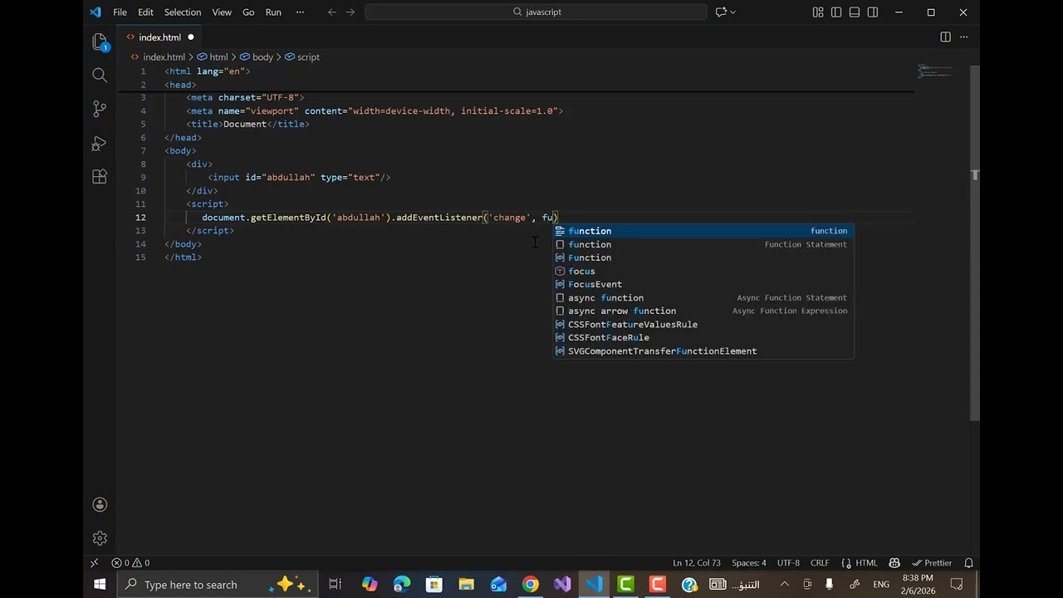Open the Windows Start menu
This screenshot has width=1063, height=598.
point(100,585)
